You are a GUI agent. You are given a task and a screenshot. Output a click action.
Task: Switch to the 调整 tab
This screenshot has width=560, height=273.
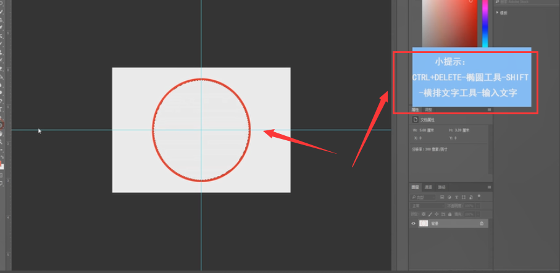428,110
